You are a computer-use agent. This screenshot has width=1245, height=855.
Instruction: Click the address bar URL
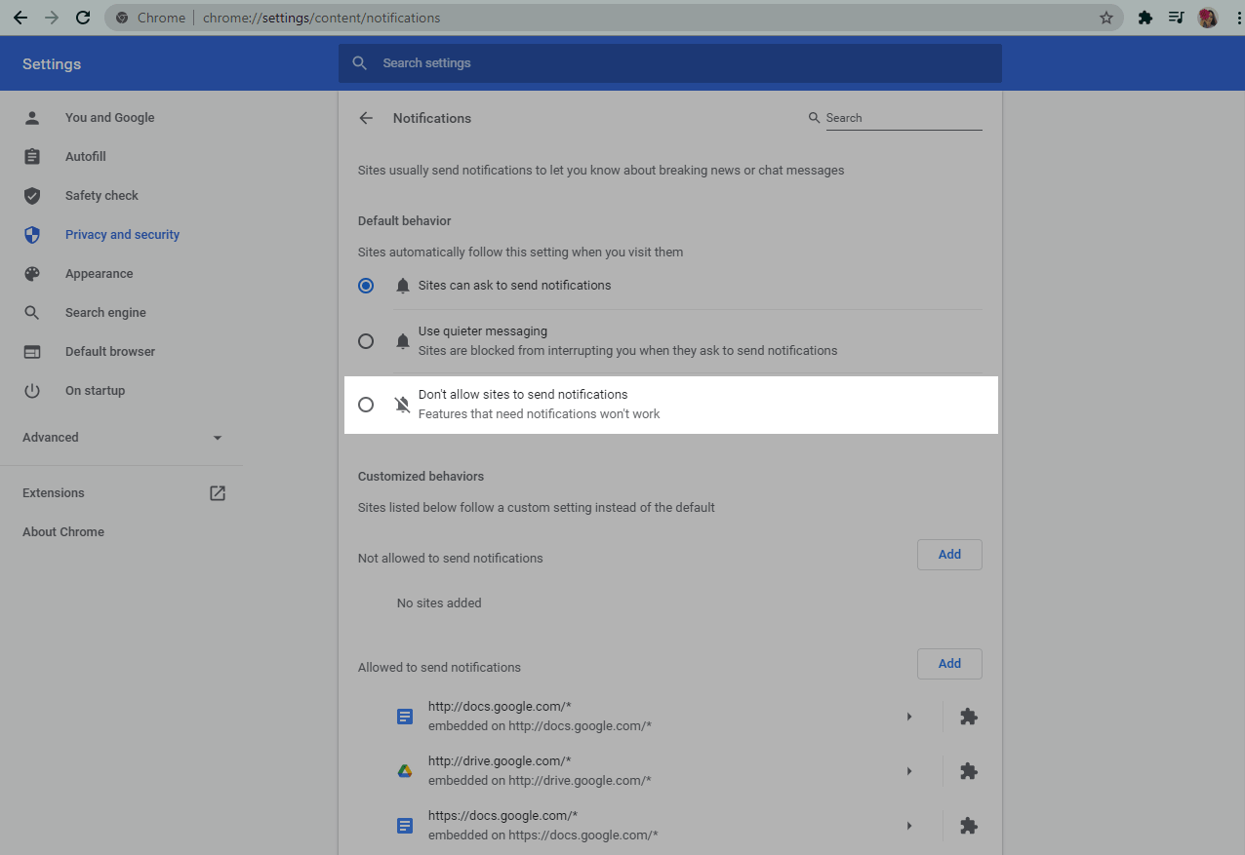321,18
